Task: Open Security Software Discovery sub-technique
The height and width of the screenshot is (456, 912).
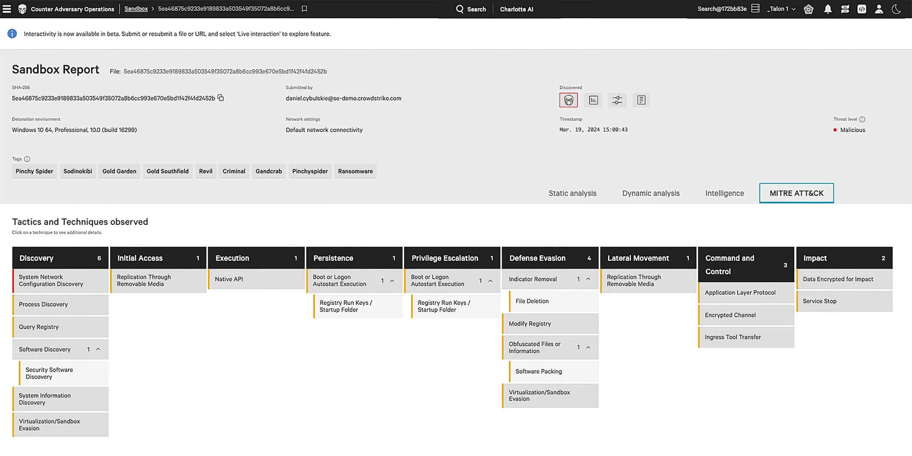Action: coord(64,373)
